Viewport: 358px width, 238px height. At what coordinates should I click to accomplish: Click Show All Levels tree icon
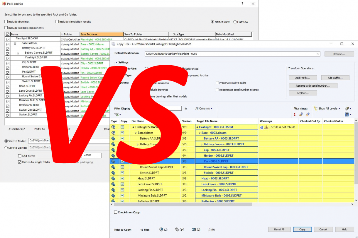[x=316, y=108]
